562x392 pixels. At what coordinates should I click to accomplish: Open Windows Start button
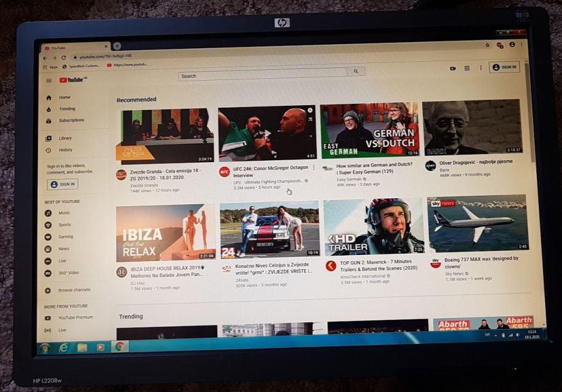click(45, 348)
